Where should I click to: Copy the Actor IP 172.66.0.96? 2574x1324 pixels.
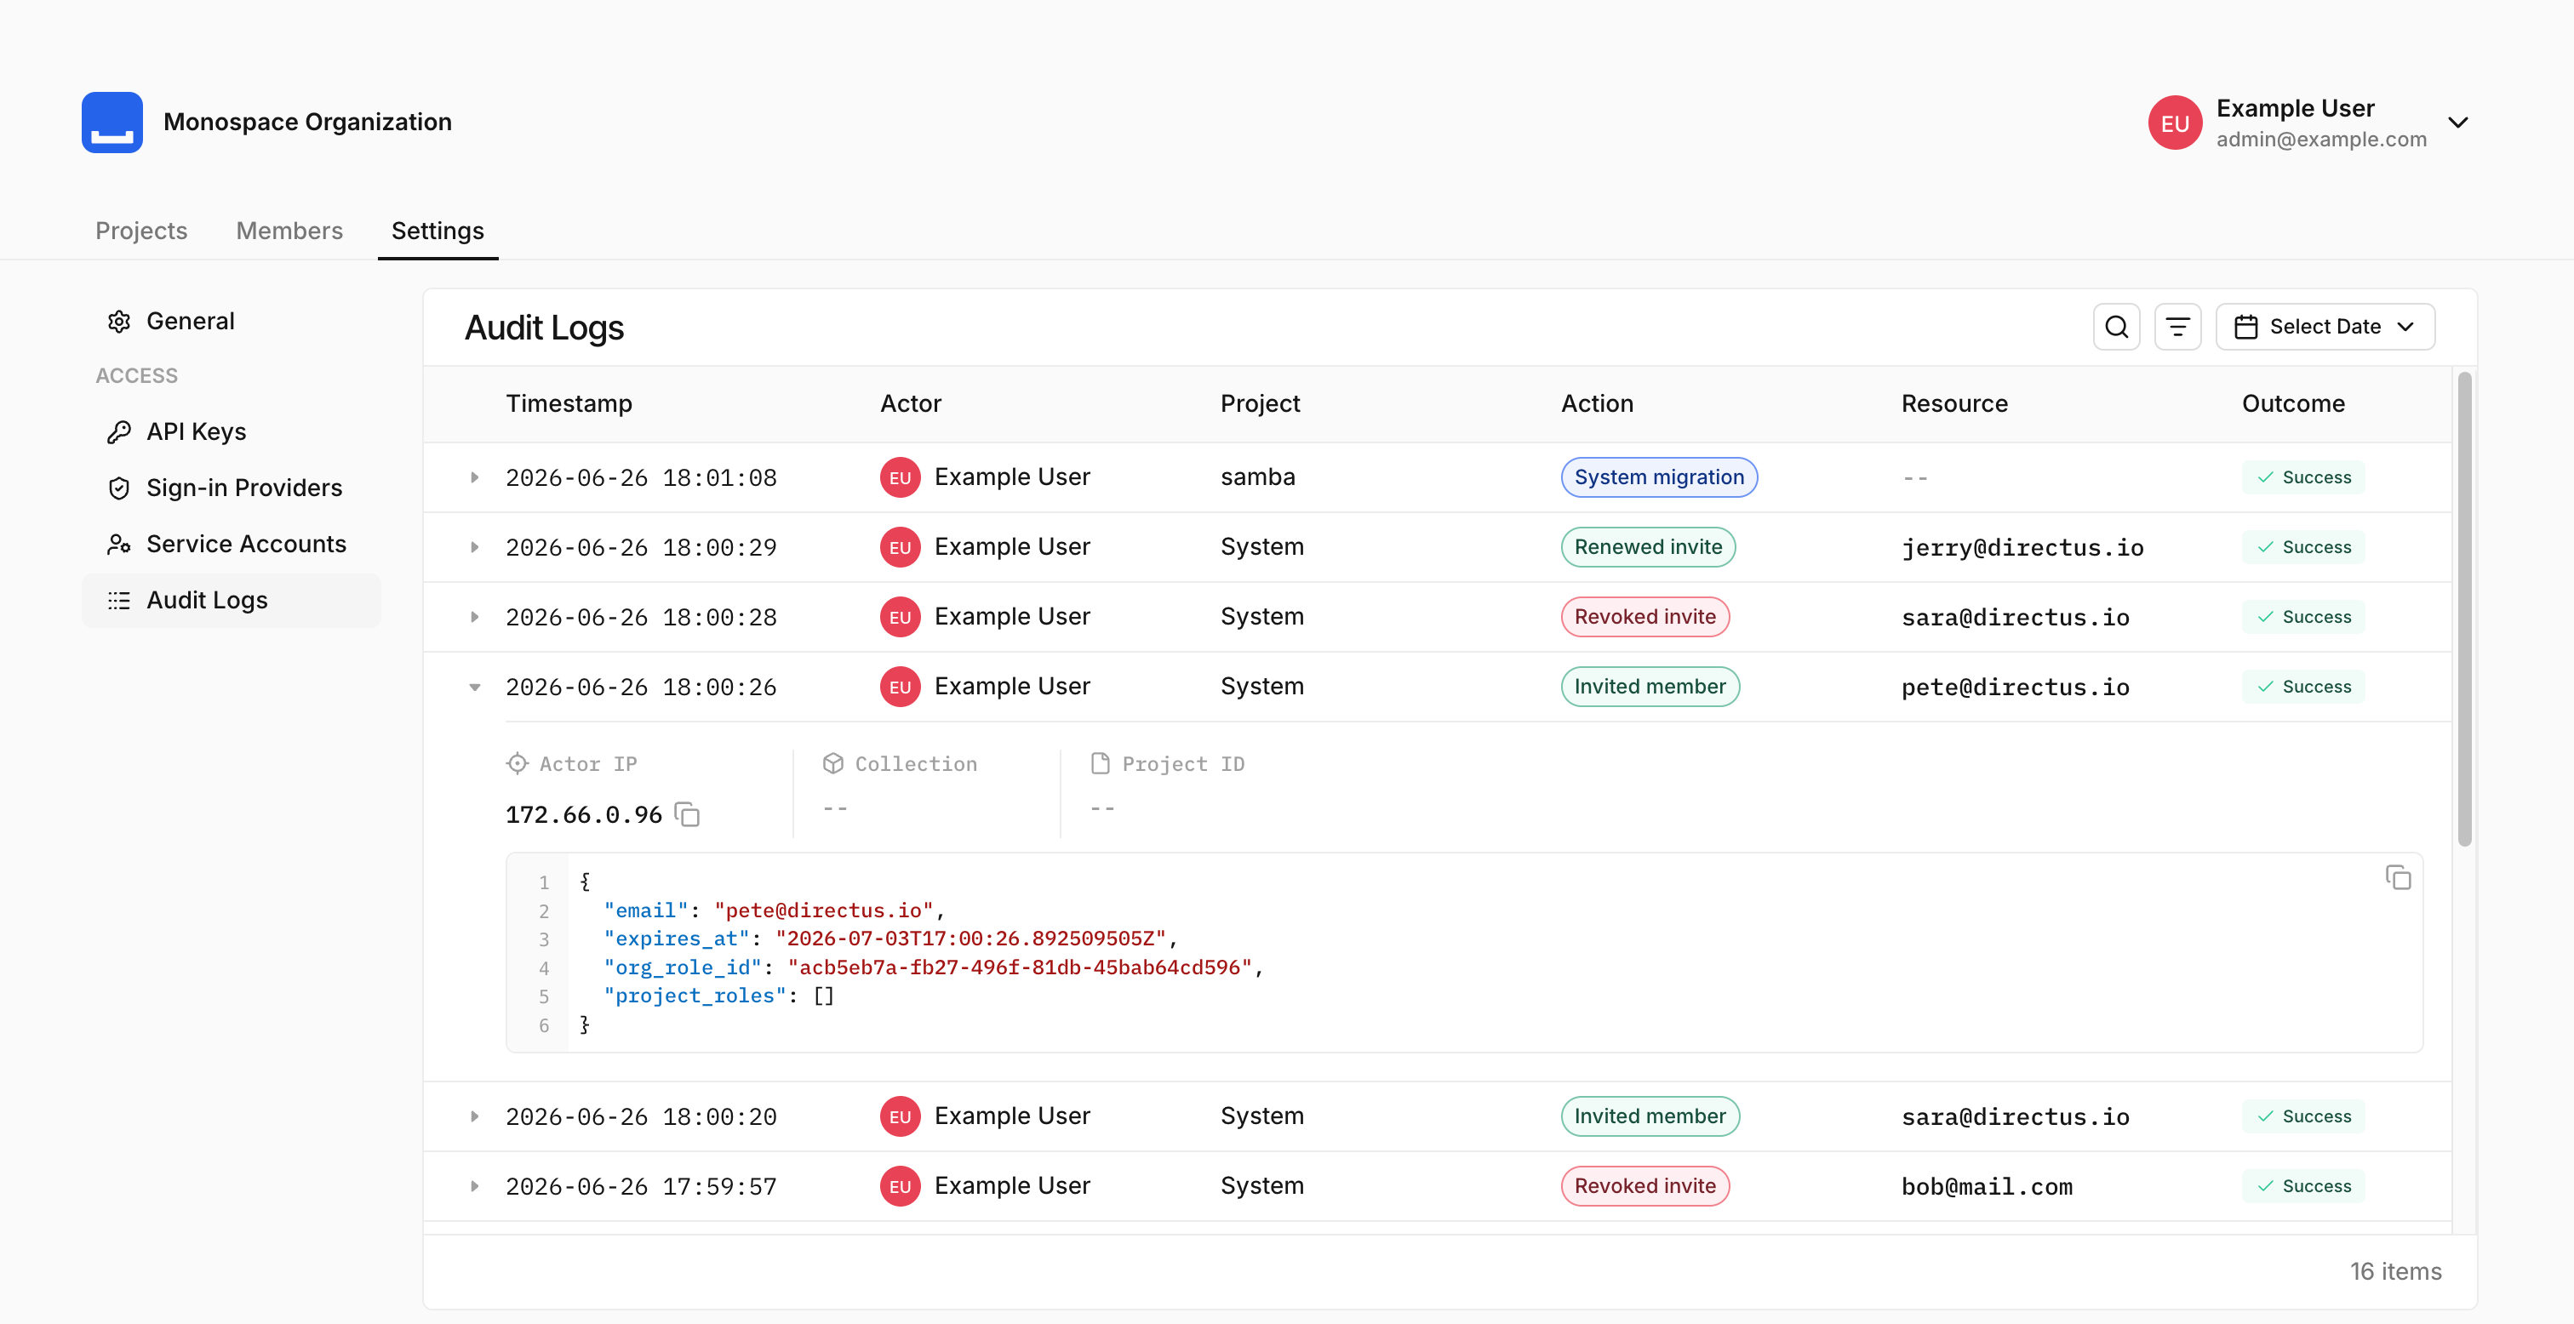pyautogui.click(x=688, y=814)
